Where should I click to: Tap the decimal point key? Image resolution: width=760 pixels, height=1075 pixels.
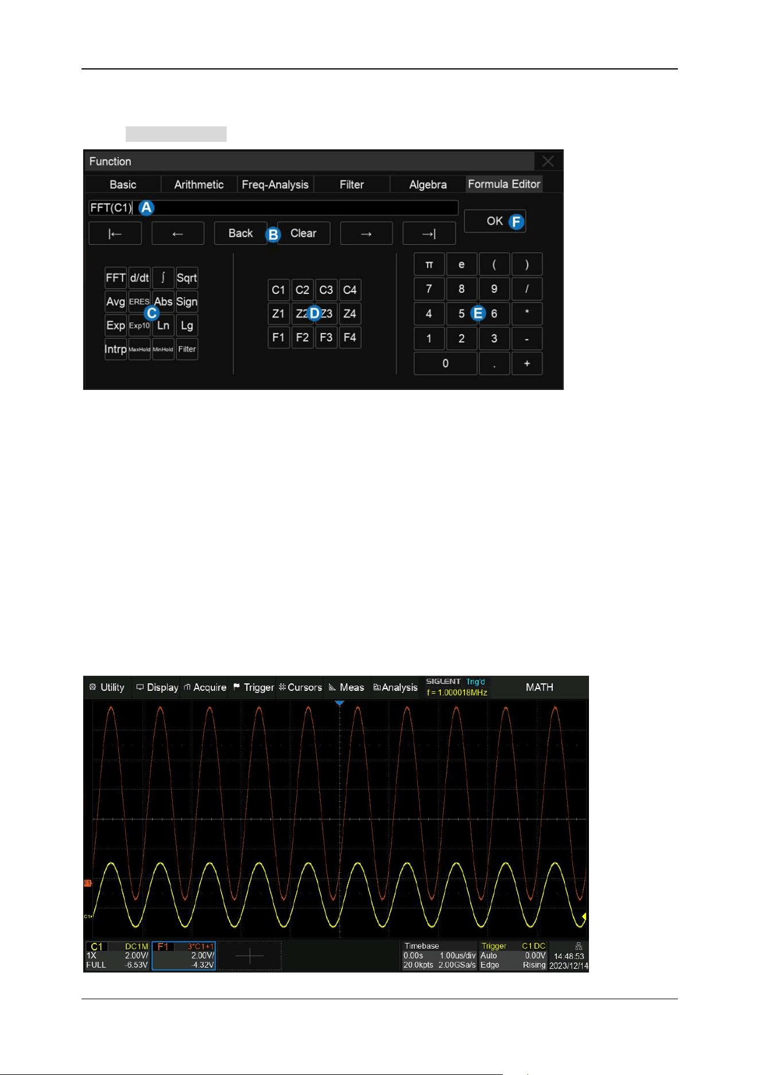pos(494,364)
